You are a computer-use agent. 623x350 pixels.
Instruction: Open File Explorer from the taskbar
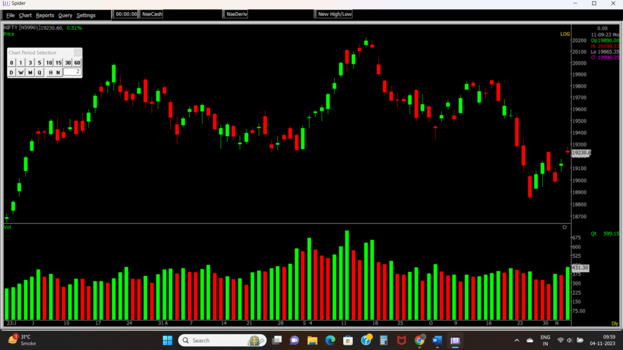click(313, 340)
